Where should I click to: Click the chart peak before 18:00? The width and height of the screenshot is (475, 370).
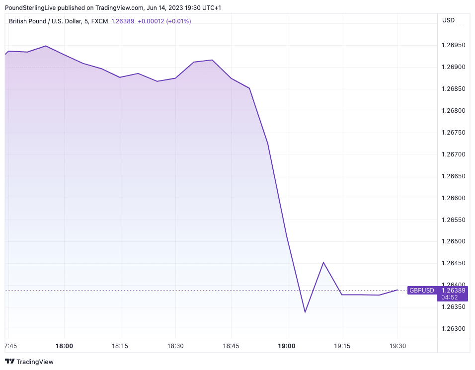tap(46, 46)
